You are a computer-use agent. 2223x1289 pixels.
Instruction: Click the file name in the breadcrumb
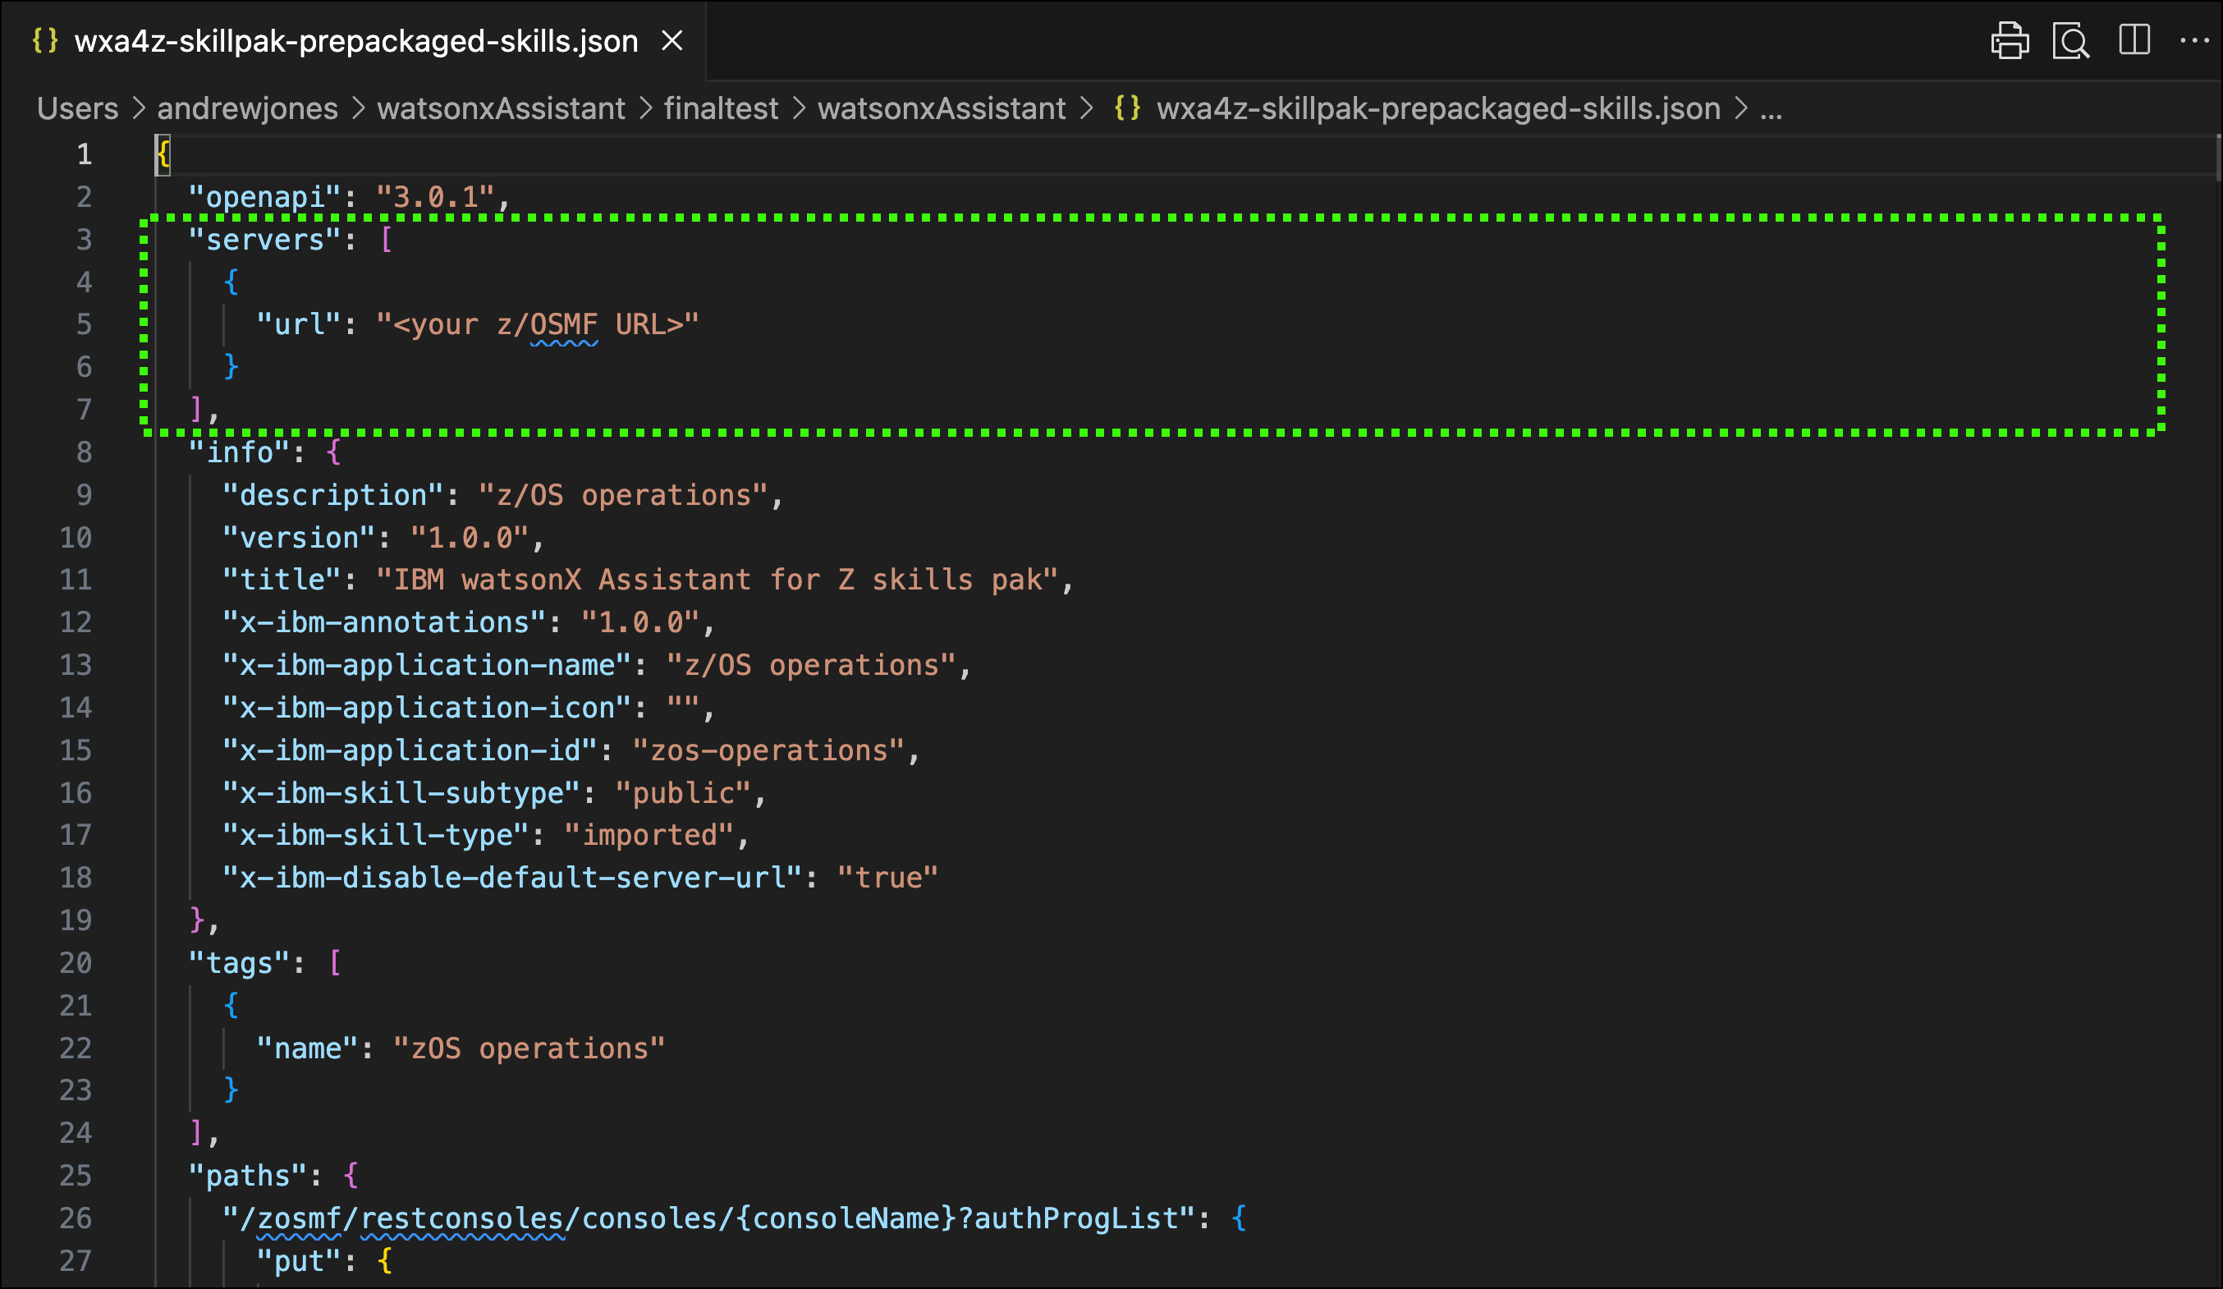[x=1438, y=108]
